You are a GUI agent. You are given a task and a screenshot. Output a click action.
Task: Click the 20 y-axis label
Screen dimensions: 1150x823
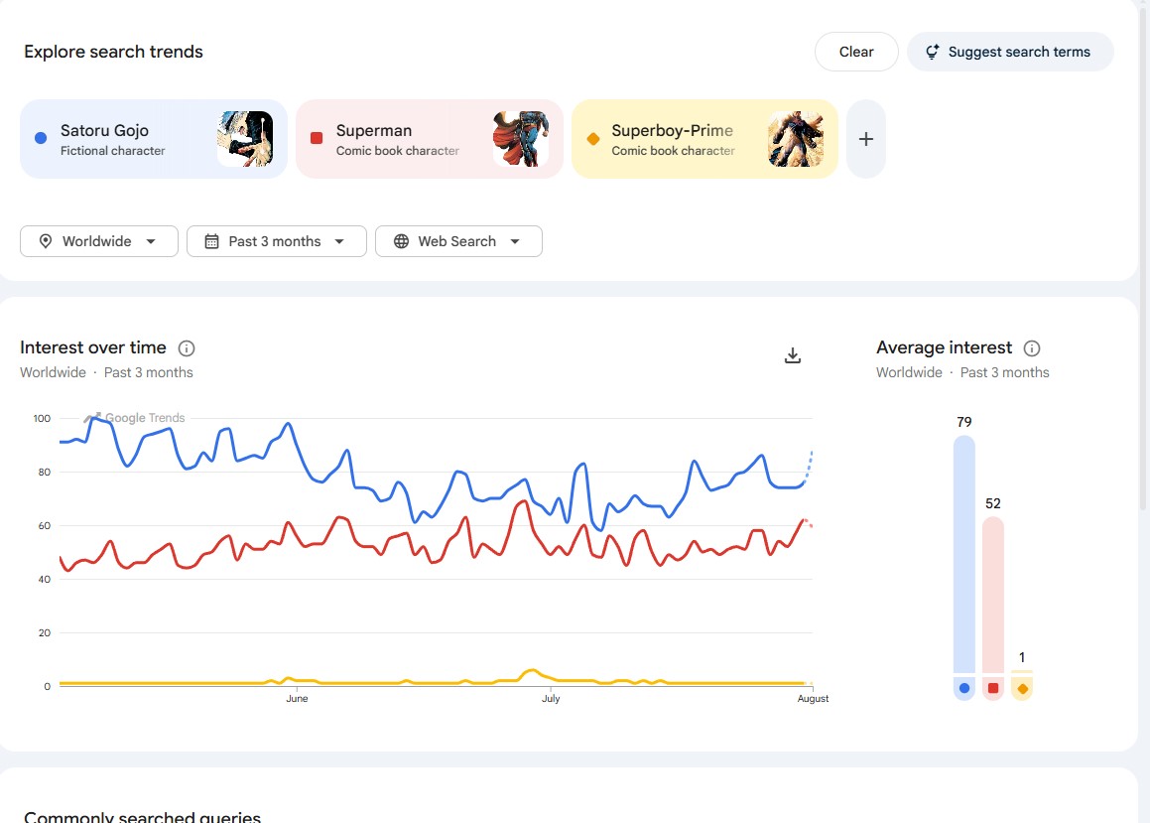[44, 632]
